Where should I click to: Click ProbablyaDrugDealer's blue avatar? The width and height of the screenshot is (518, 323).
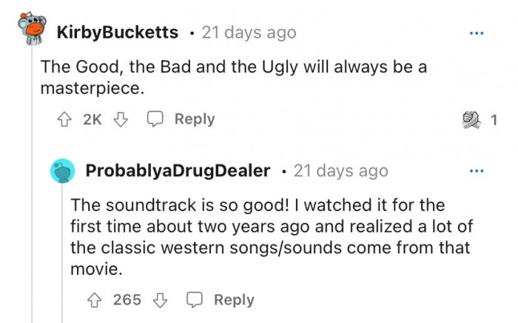pyautogui.click(x=63, y=171)
